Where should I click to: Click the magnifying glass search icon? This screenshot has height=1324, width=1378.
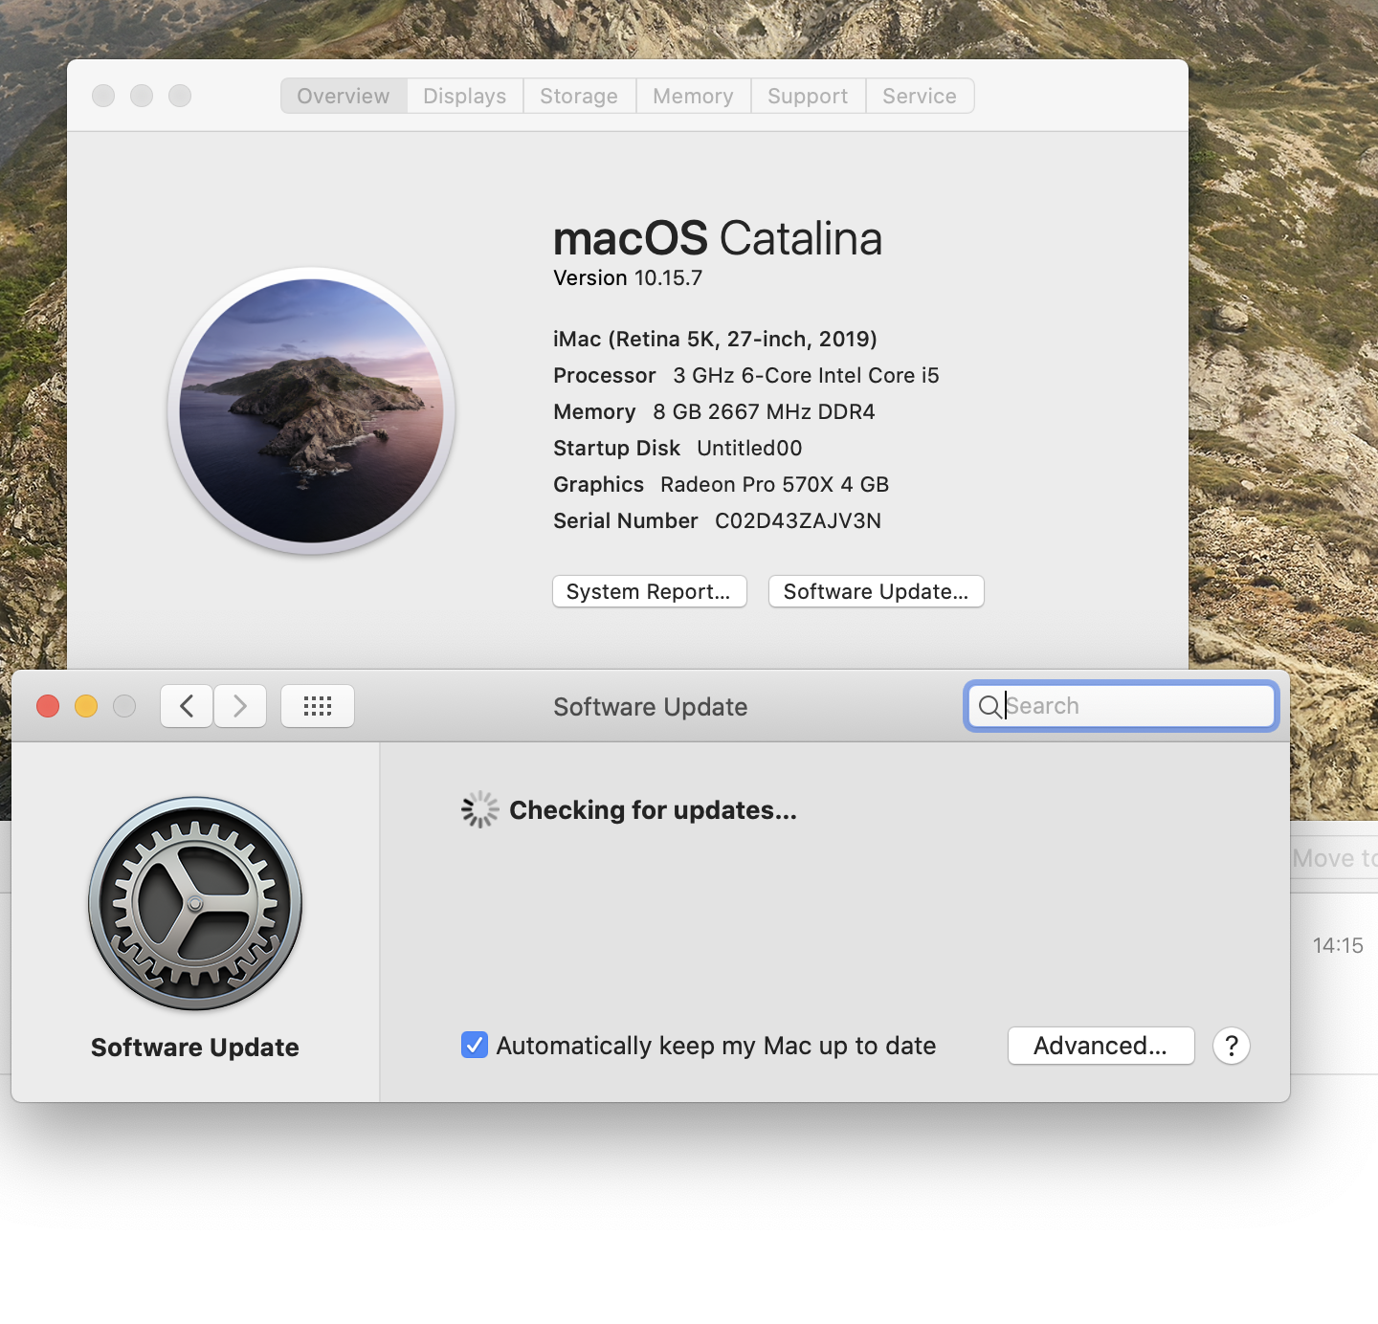click(x=990, y=706)
